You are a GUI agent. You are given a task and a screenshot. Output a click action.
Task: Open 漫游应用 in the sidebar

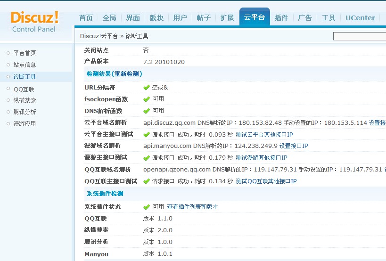click(25, 124)
